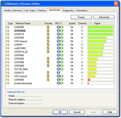Click the lock icon in sw603-5461 row
Image resolution: width=121 pixels, height=118 pixels.
[x=48, y=48]
